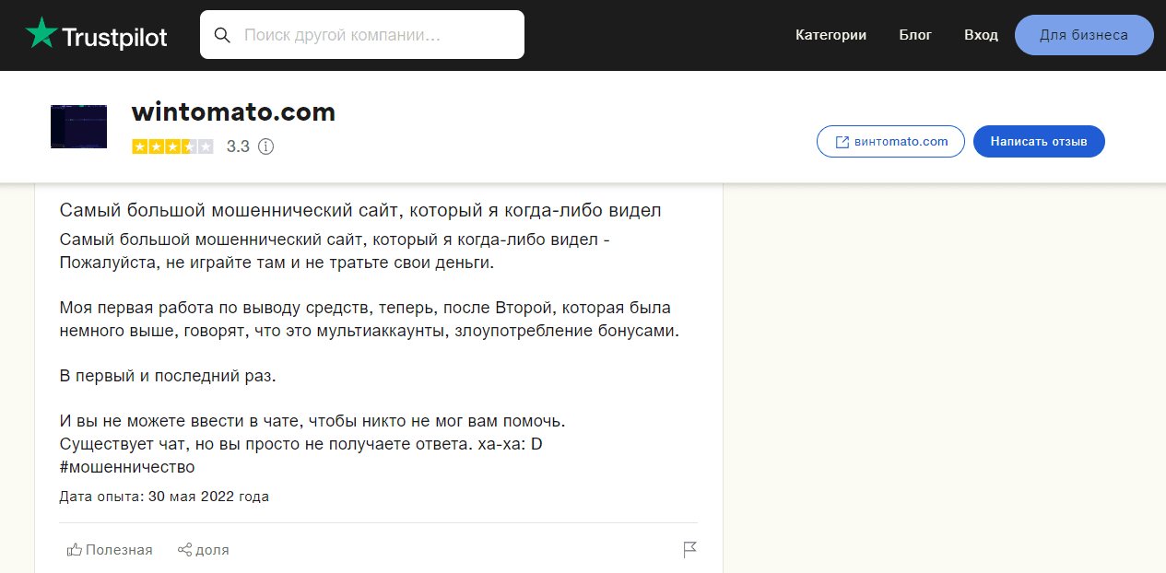Image resolution: width=1166 pixels, height=573 pixels.
Task: Click the star rating bar
Action: pyautogui.click(x=172, y=146)
